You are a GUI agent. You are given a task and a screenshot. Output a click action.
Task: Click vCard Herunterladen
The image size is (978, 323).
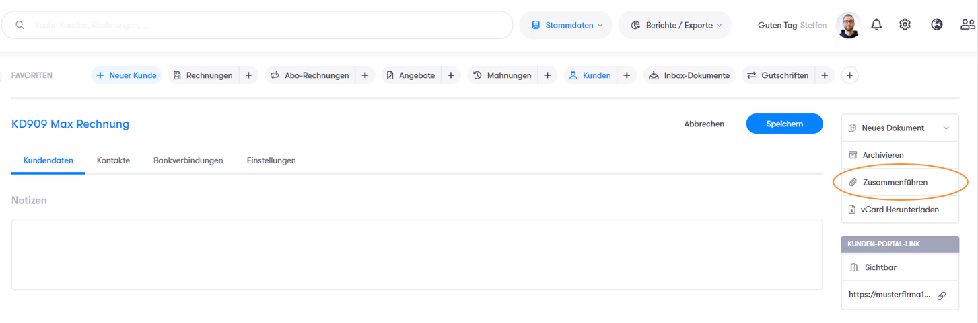[x=900, y=210]
